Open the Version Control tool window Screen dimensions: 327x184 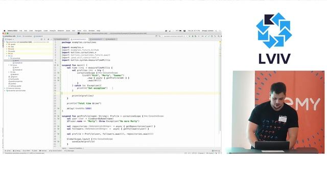[56, 151]
